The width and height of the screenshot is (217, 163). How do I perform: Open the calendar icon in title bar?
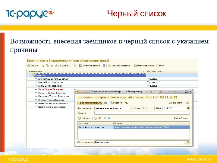(160, 92)
